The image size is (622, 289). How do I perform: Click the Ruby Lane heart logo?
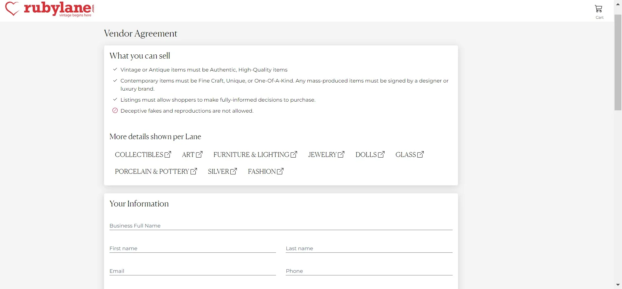[12, 8]
